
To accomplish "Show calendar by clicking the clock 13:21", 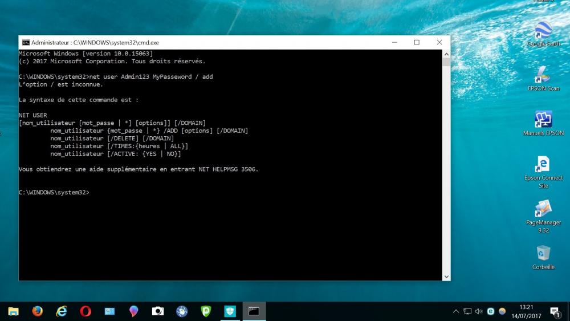I will 527,311.
